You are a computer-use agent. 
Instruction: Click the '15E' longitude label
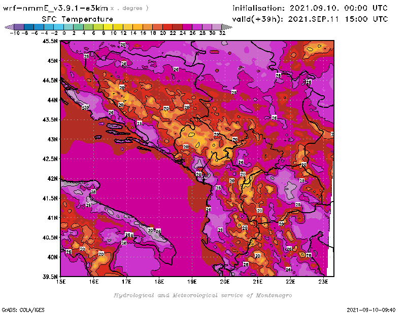click(x=61, y=282)
